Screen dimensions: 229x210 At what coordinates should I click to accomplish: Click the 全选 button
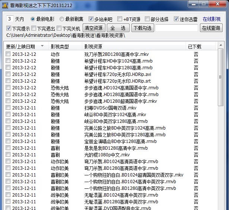click(x=118, y=28)
